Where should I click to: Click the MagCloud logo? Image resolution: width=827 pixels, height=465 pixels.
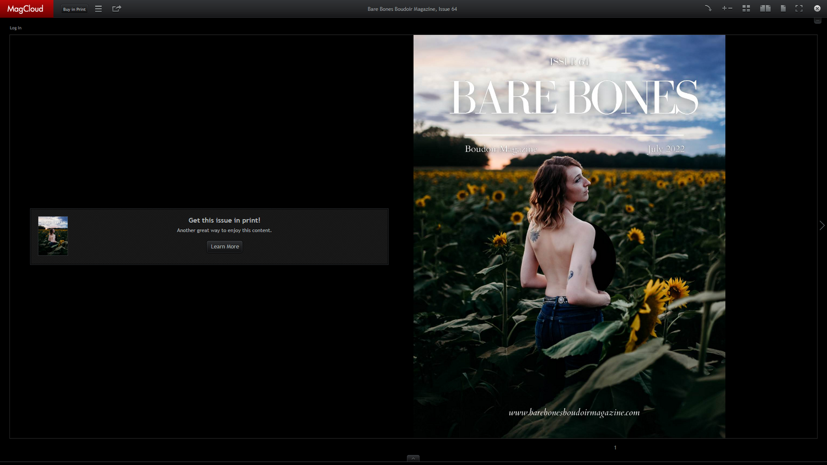tap(25, 9)
